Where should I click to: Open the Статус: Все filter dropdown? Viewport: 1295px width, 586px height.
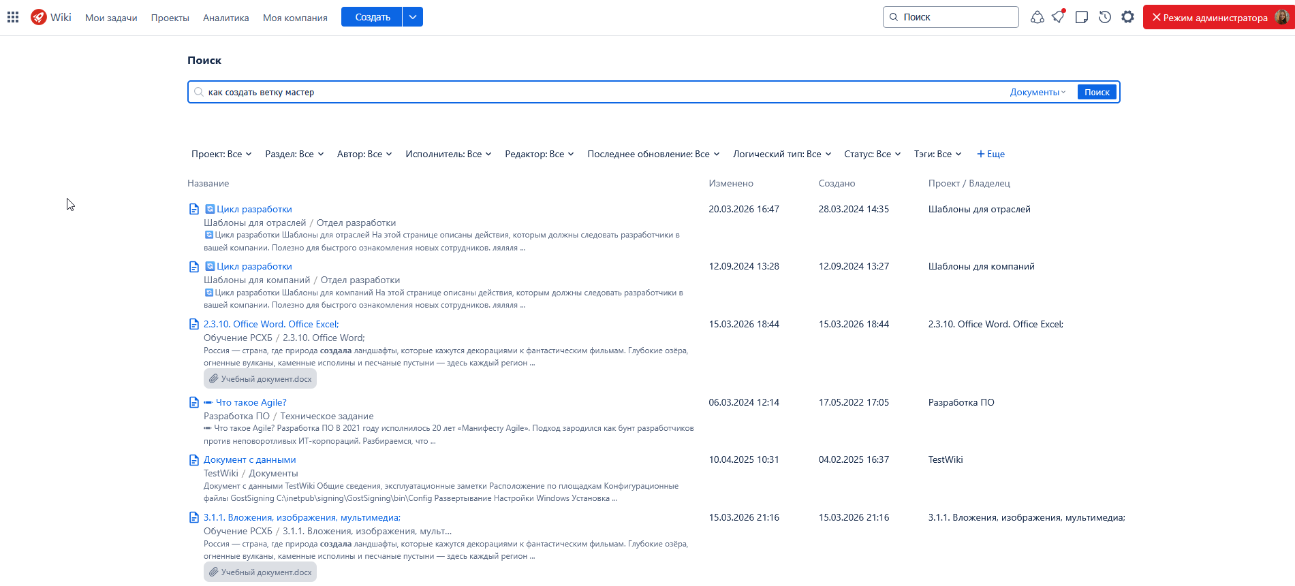pos(872,154)
